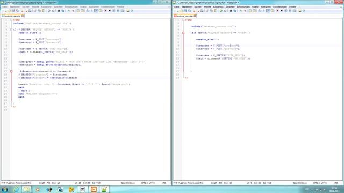Open Kodierung menu in private-folder Notepad++ window
The width and height of the screenshot is (344, 193).
click(46, 7)
